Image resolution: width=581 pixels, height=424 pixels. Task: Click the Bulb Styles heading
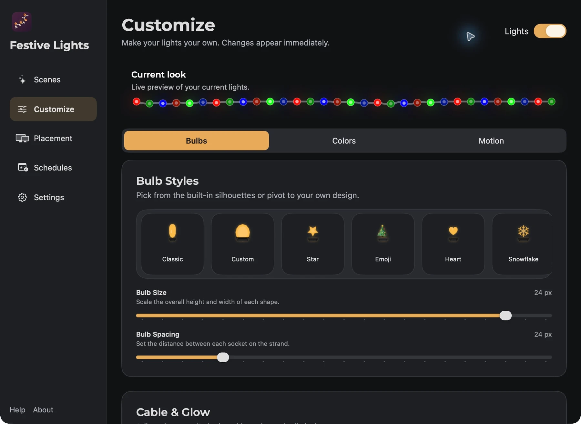click(167, 181)
